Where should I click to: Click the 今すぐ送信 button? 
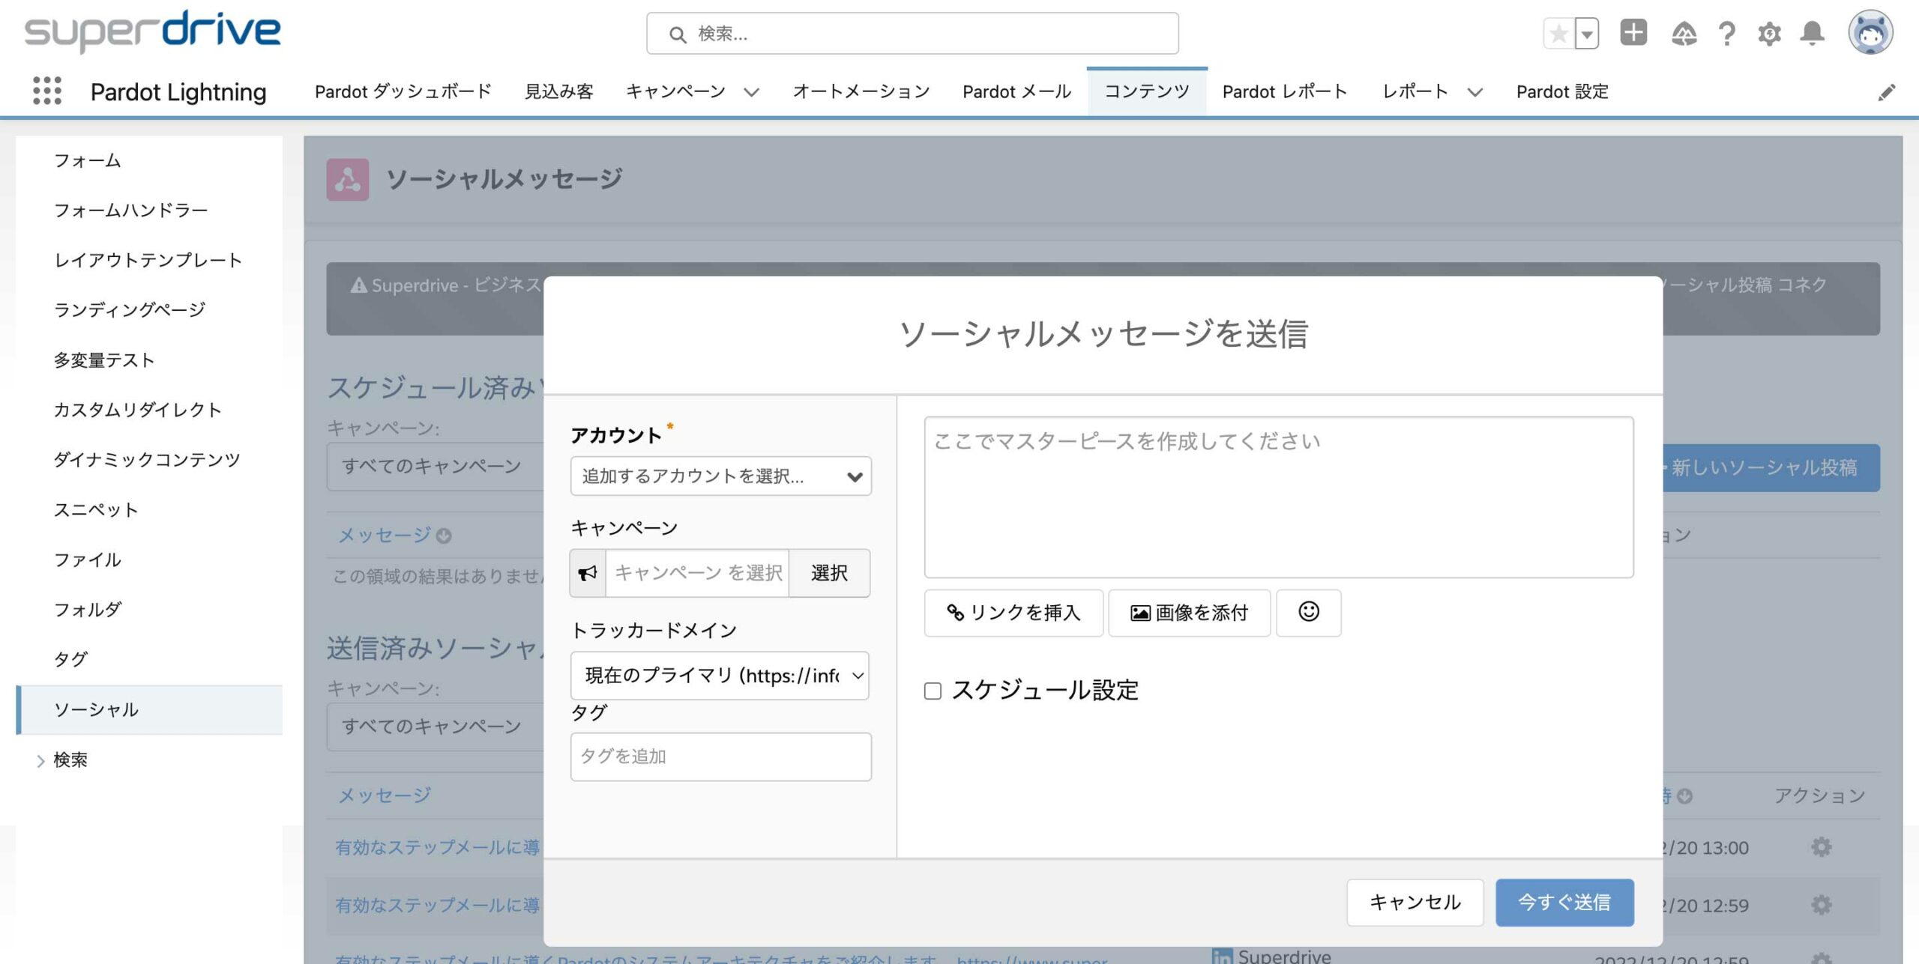click(1564, 902)
